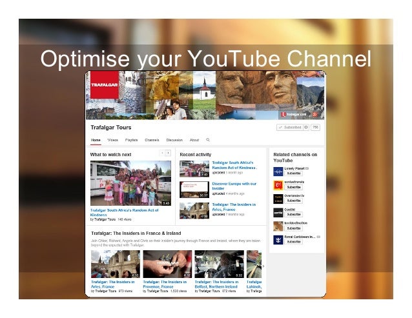Click Insiders in Arles, France title in playlist
This screenshot has height=318, width=412.
(113, 284)
